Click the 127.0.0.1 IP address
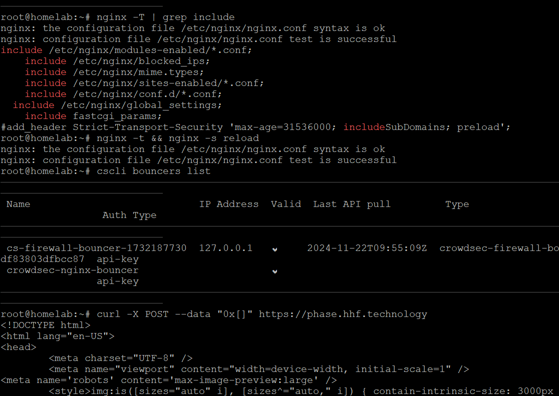The width and height of the screenshot is (559, 396). tap(226, 248)
